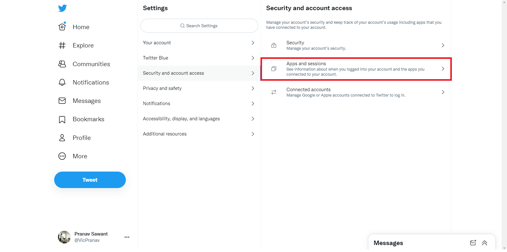This screenshot has height=252, width=507.
Task: Open Security: Manage your account's security
Action: (x=356, y=45)
